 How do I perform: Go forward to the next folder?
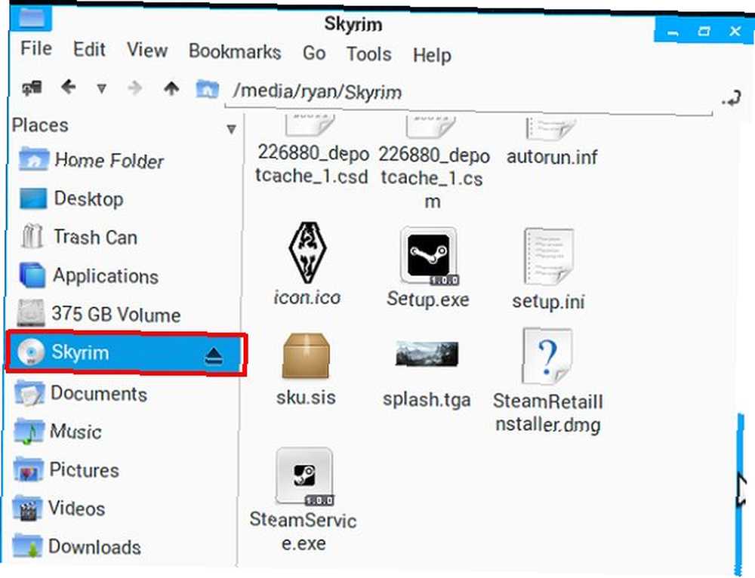134,88
